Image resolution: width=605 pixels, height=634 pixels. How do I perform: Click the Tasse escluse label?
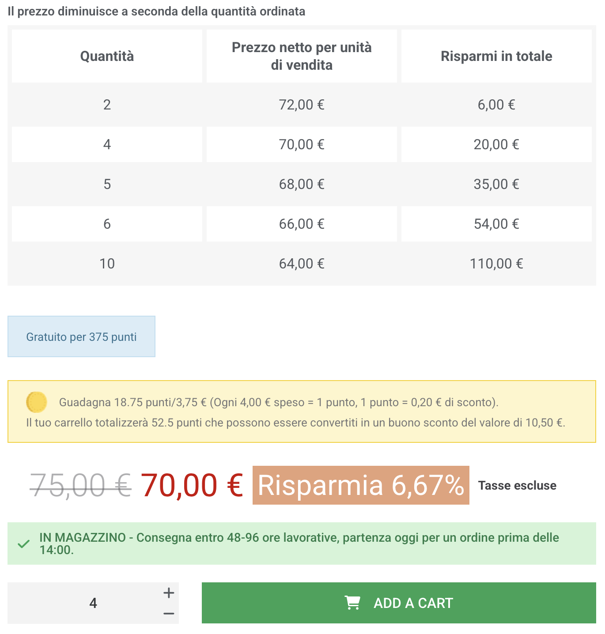[x=517, y=485]
